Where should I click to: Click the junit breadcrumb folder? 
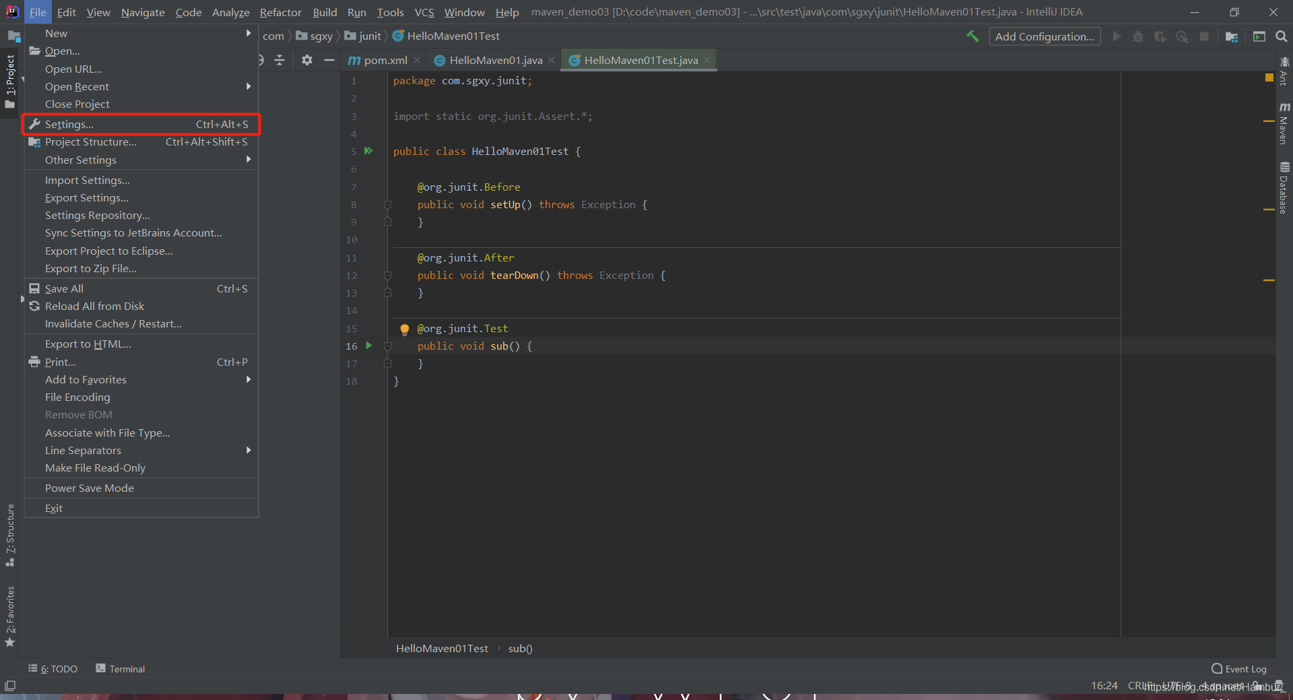(363, 36)
